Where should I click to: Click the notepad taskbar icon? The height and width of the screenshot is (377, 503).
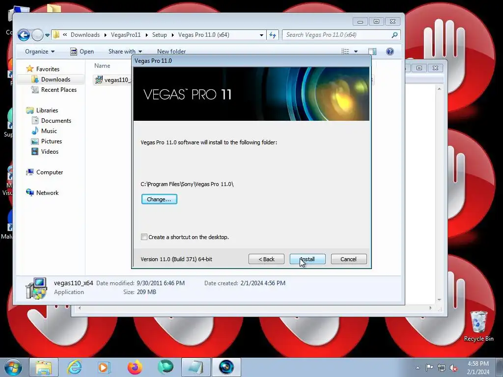(196, 367)
